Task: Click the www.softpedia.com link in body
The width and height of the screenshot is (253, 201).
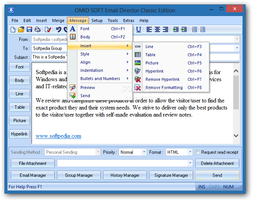Action: tap(58, 136)
